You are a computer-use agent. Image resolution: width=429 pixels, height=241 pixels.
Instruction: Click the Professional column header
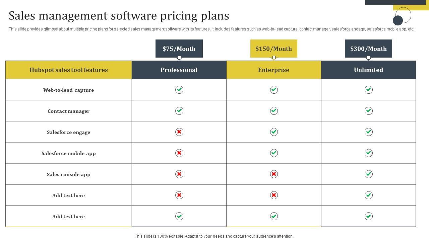tap(179, 70)
